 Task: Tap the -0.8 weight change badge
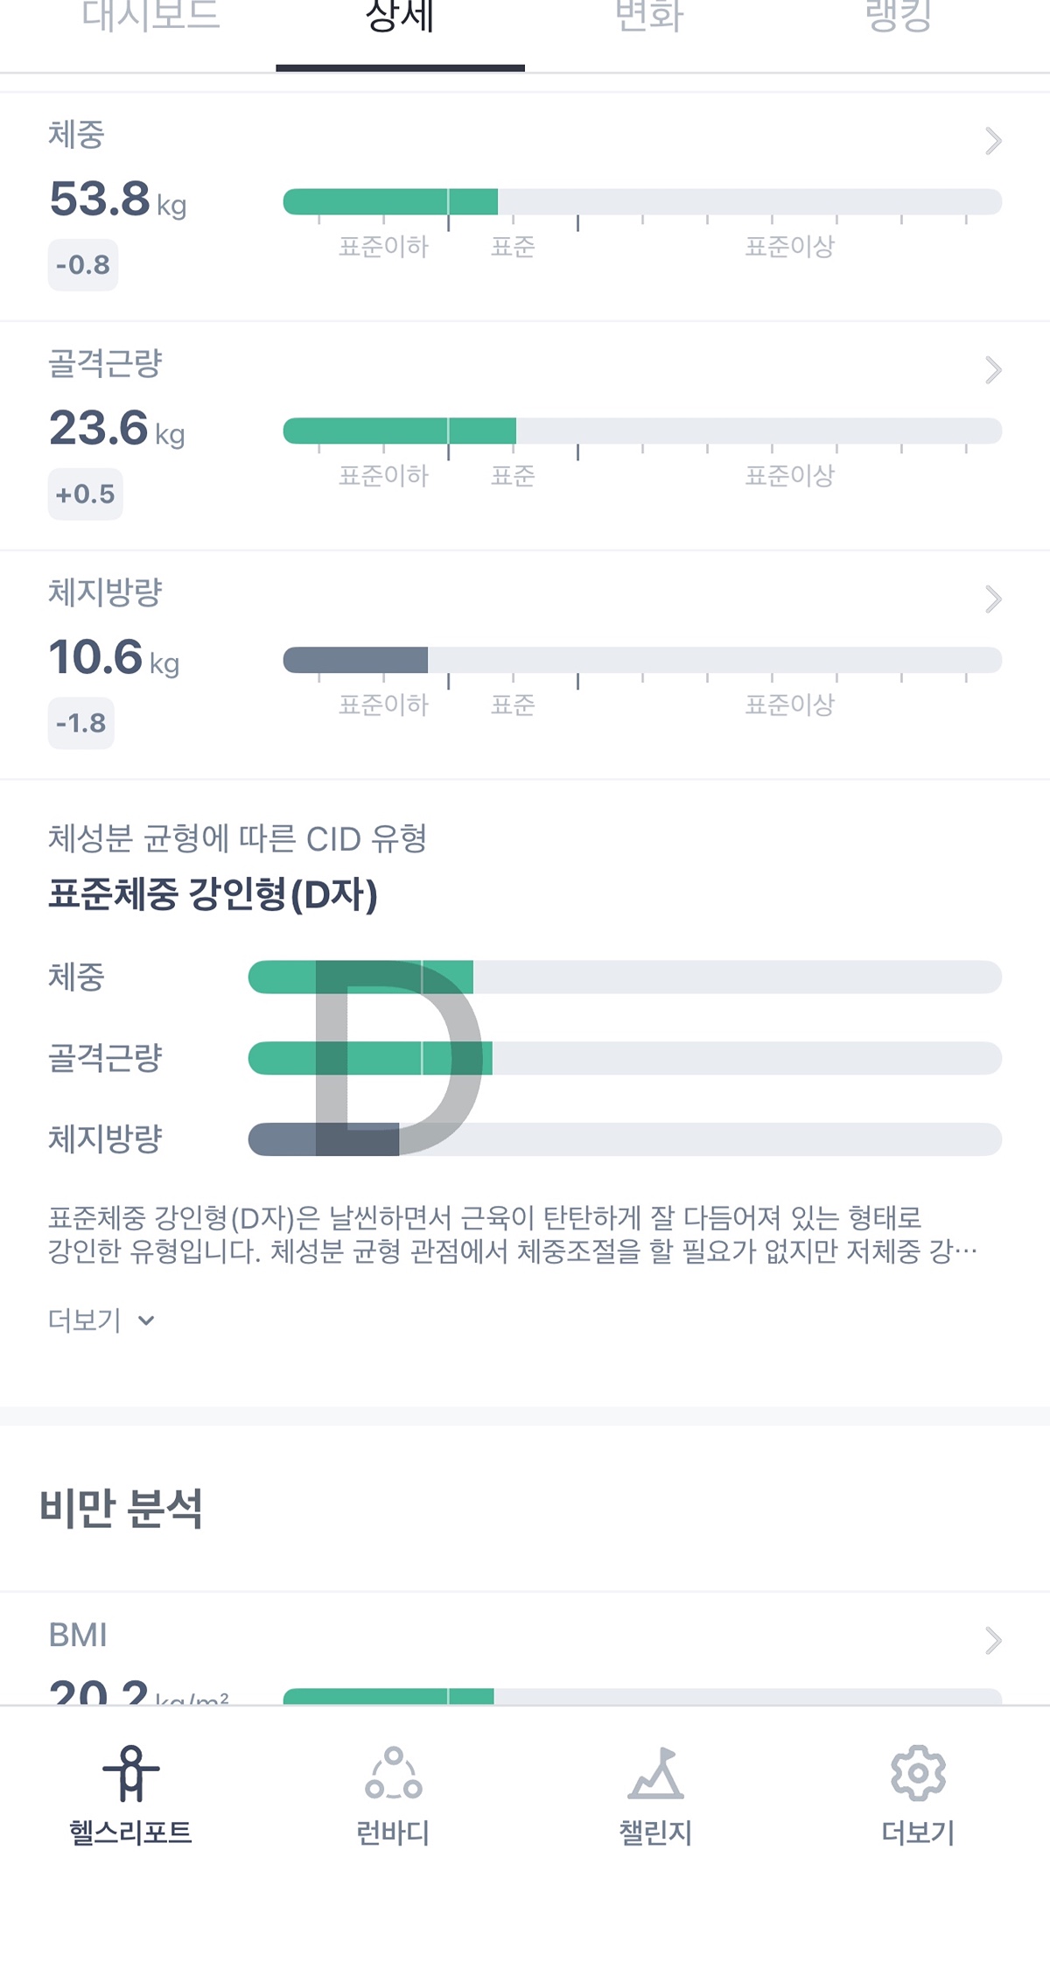[83, 264]
